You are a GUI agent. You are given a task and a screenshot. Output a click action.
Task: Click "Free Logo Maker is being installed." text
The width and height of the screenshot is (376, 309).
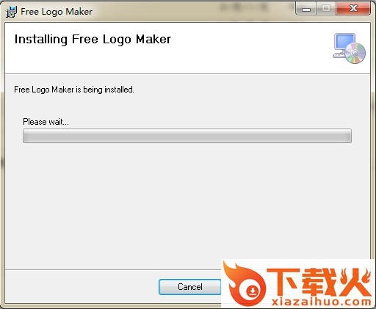pos(74,90)
